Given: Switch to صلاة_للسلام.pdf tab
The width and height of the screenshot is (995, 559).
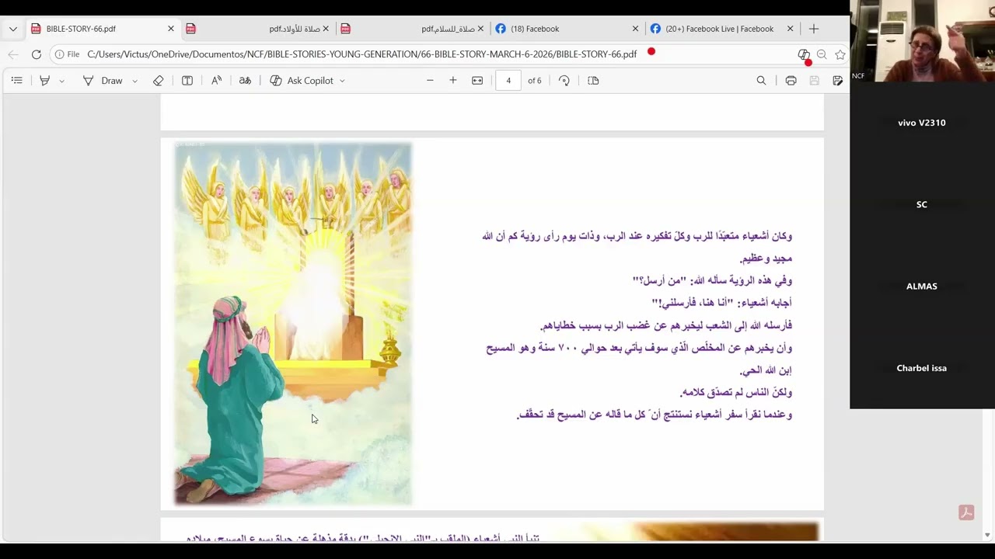Looking at the screenshot, I should [x=412, y=29].
